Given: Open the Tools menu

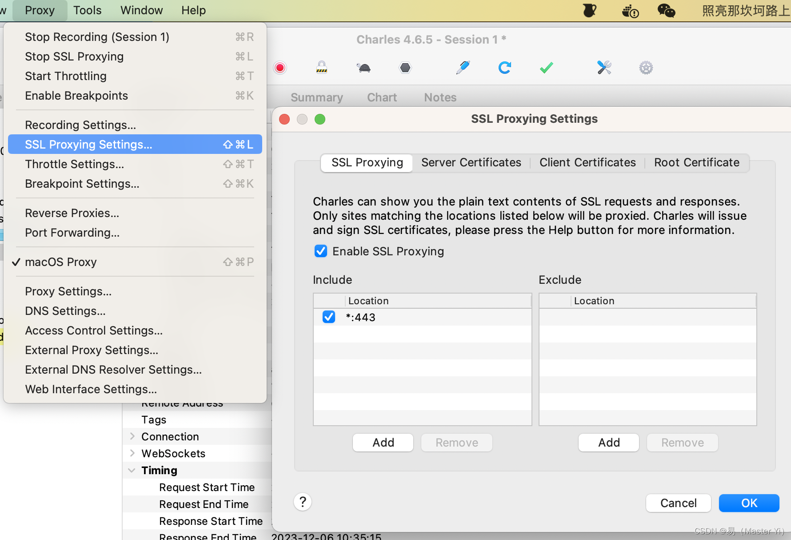Looking at the screenshot, I should [87, 10].
